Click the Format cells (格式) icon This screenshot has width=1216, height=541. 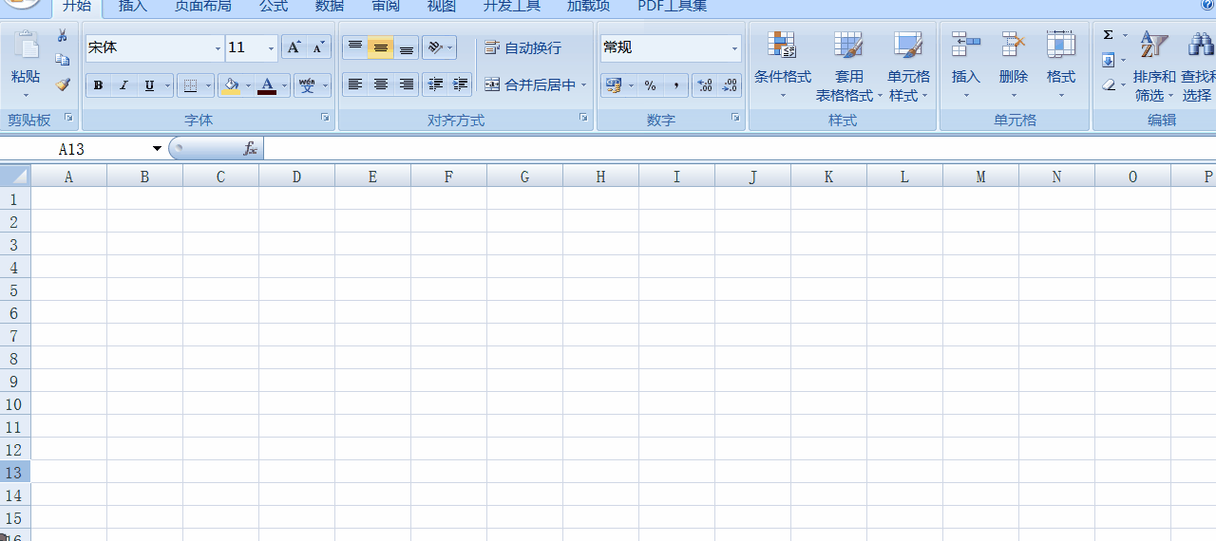(1061, 45)
